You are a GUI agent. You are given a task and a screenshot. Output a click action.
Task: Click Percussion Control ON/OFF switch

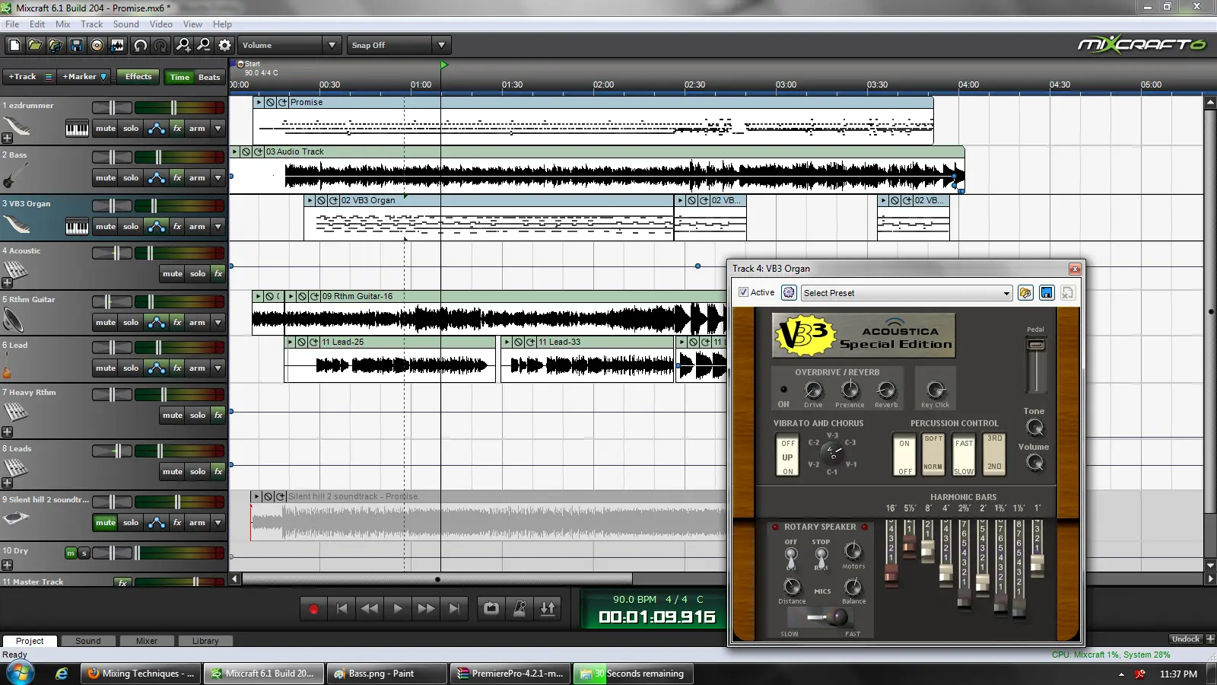point(904,457)
